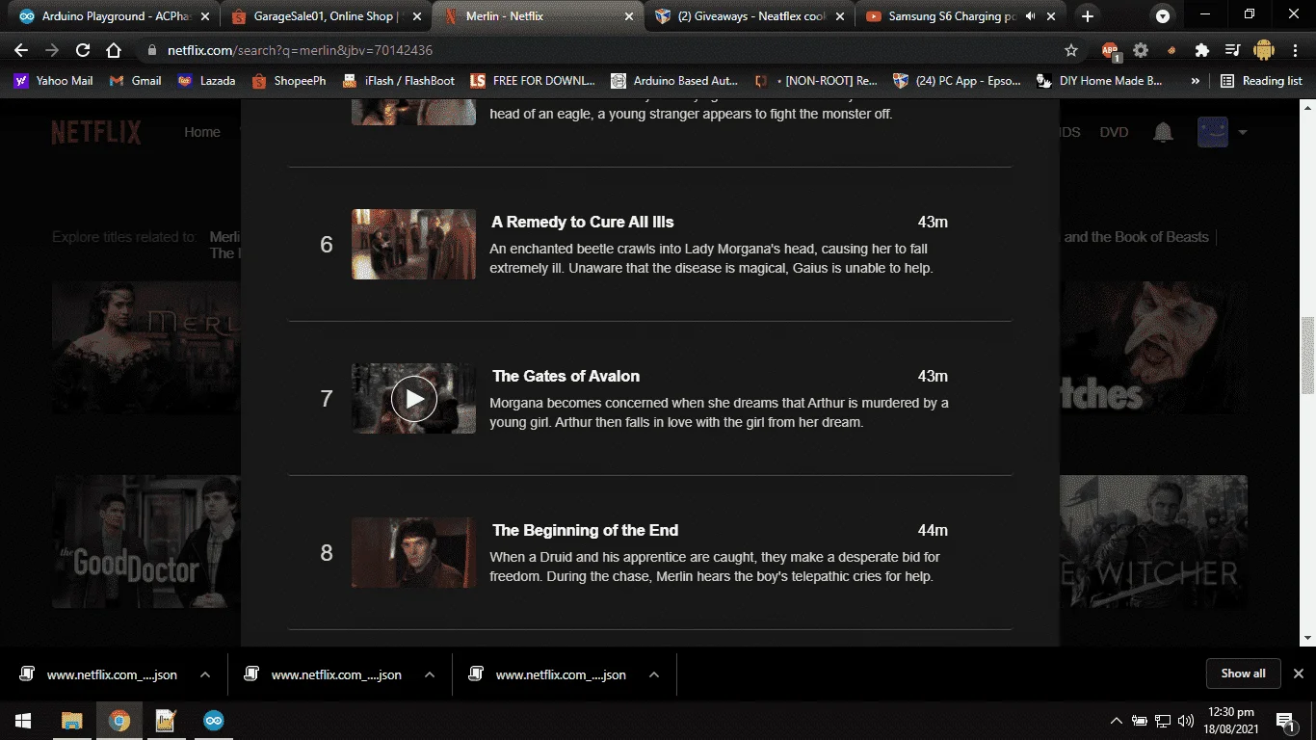Open the FREE FOR DOWNL... bookmark
Image resolution: width=1316 pixels, height=740 pixels.
533,81
